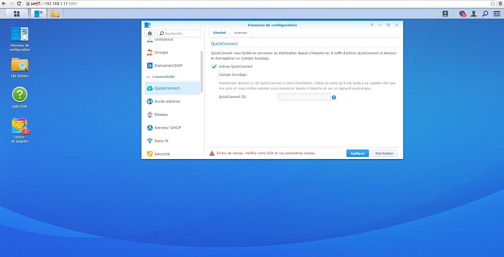Viewport: 504px width, 257px height.
Task: Click the Control Panel home icon
Action: click(150, 33)
